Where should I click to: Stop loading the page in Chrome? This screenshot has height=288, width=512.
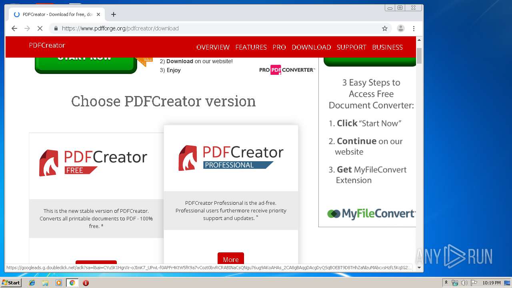point(40,28)
